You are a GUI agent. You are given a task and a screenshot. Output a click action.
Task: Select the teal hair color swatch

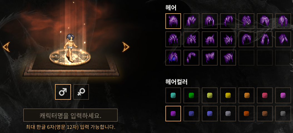tap(173, 95)
